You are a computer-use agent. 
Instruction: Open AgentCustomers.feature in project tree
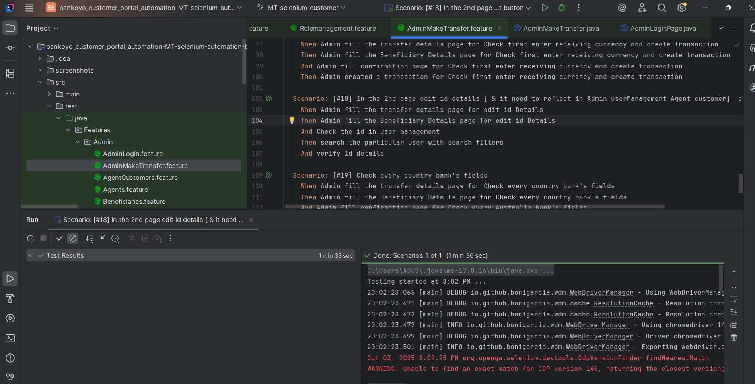(140, 178)
